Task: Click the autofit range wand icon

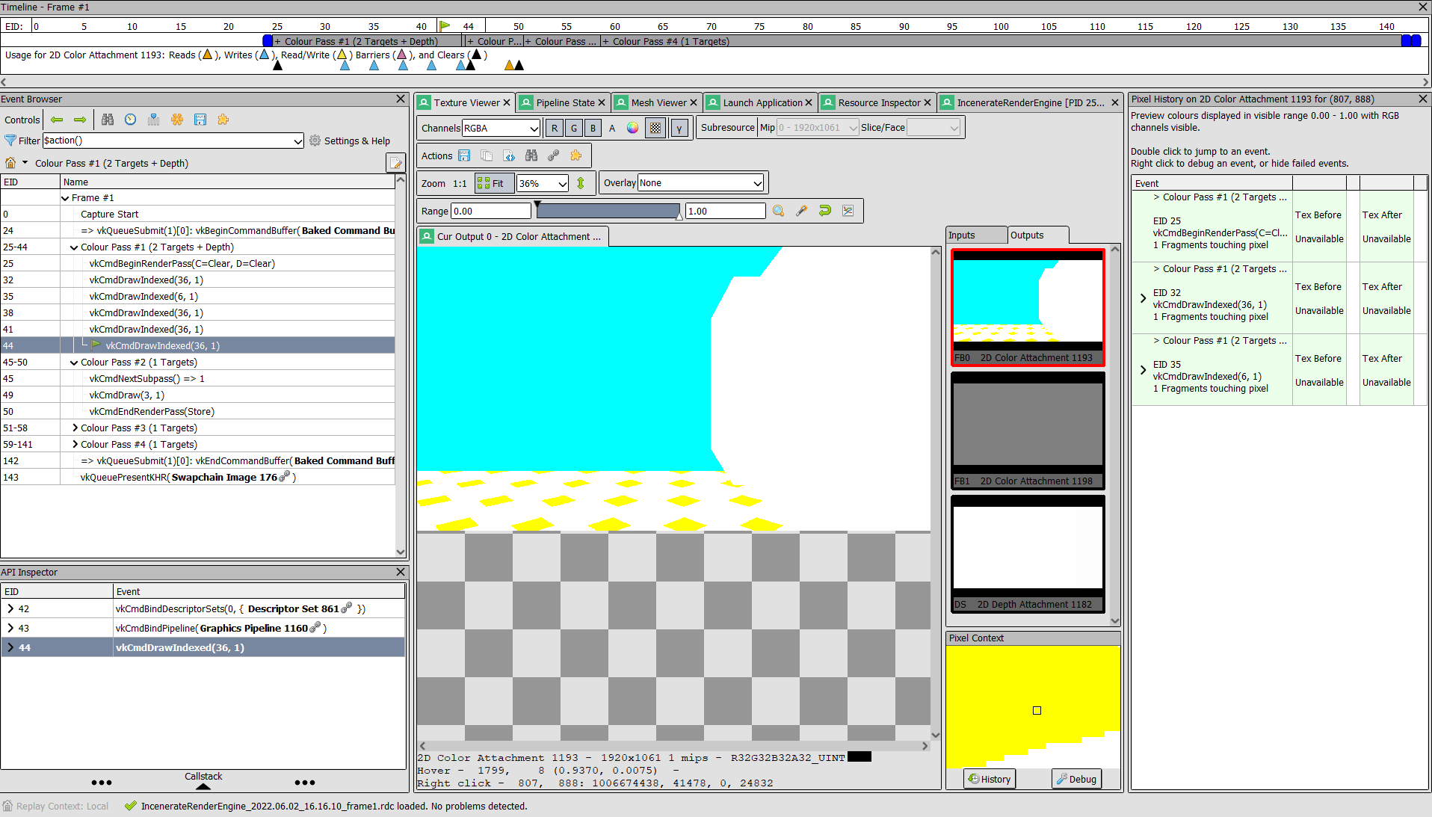Action: [801, 211]
